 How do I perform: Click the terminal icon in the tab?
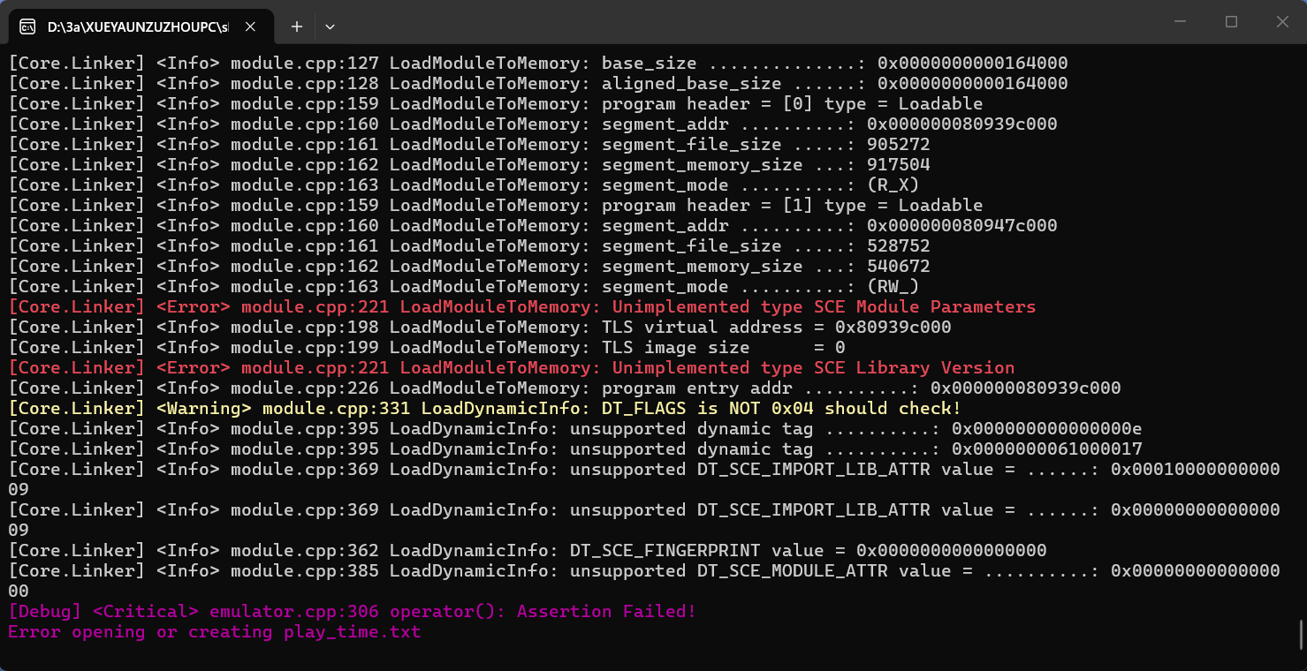tap(28, 26)
